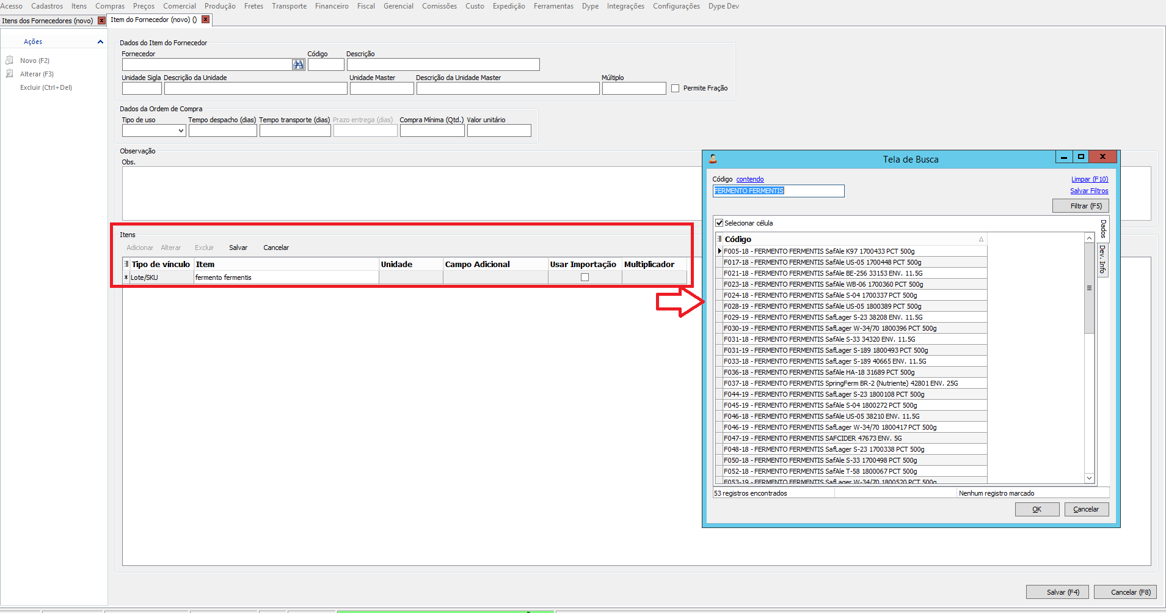
Task: Close the Item do Fornecedor (novo) tab
Action: (206, 20)
